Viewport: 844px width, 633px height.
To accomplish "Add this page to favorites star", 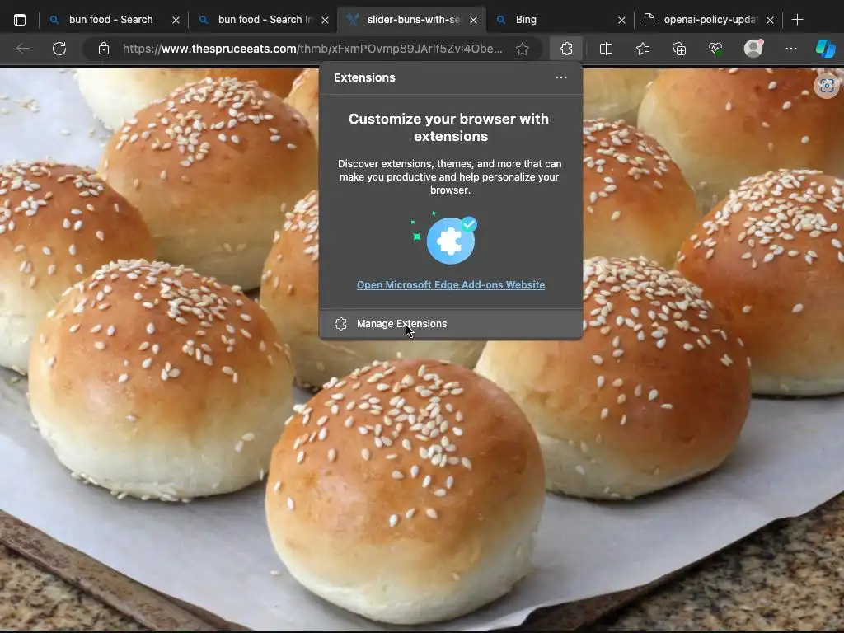I will click(x=522, y=49).
